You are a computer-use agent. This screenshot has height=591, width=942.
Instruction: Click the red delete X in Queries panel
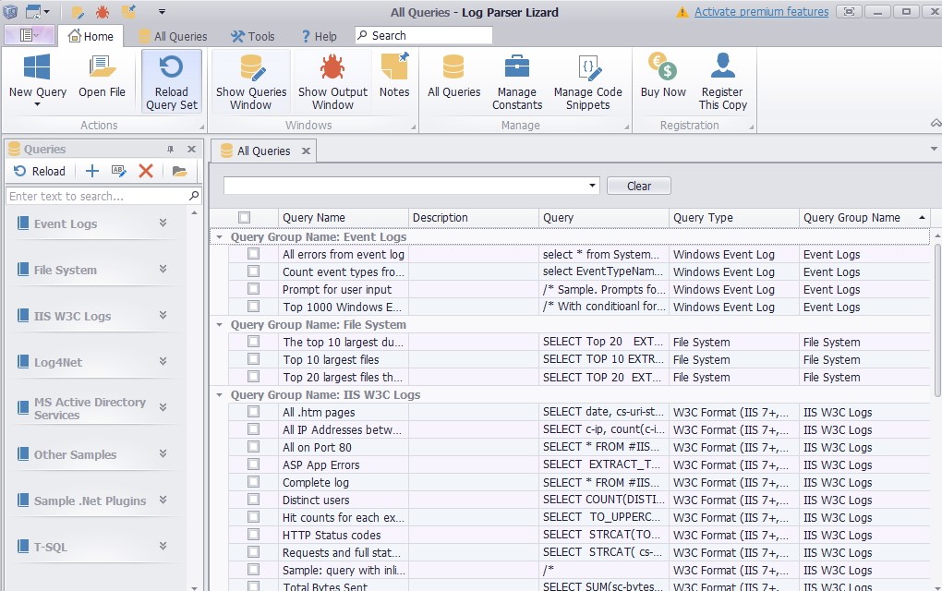tap(145, 171)
